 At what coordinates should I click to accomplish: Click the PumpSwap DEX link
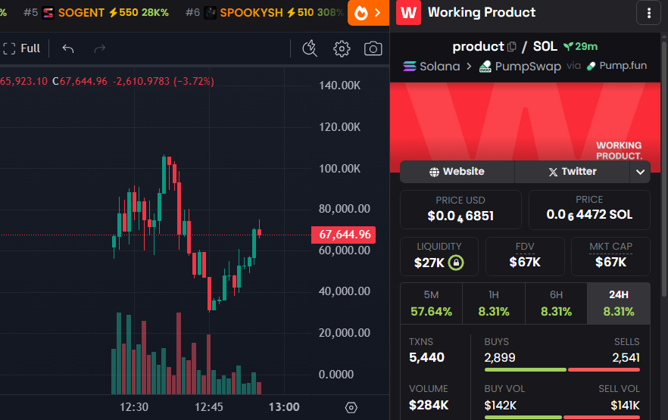coord(520,67)
